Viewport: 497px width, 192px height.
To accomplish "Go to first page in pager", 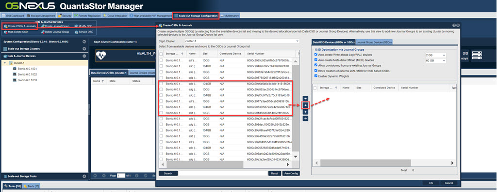I will coord(95,175).
